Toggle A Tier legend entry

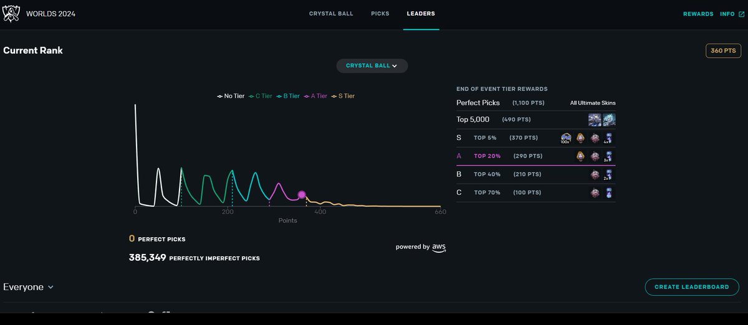click(x=315, y=97)
